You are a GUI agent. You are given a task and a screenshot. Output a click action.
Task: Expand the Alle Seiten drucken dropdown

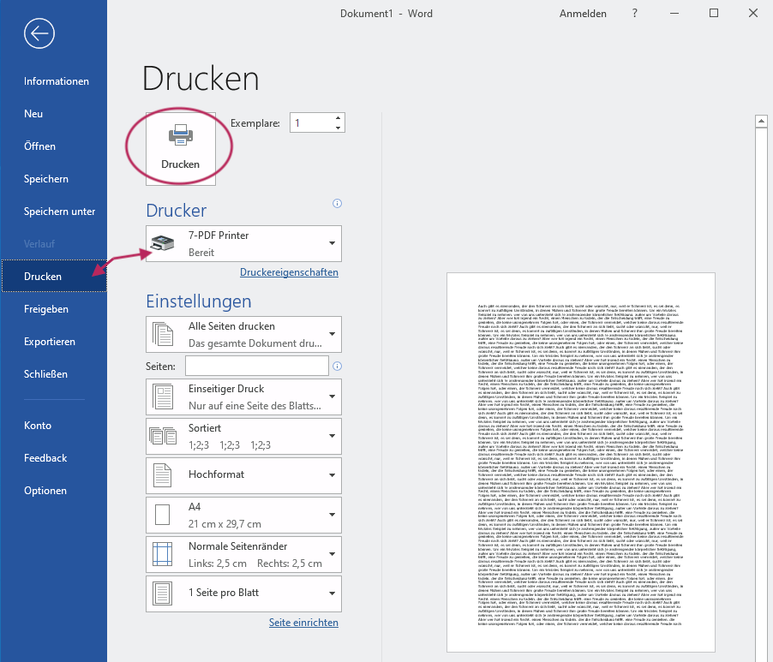pos(332,334)
